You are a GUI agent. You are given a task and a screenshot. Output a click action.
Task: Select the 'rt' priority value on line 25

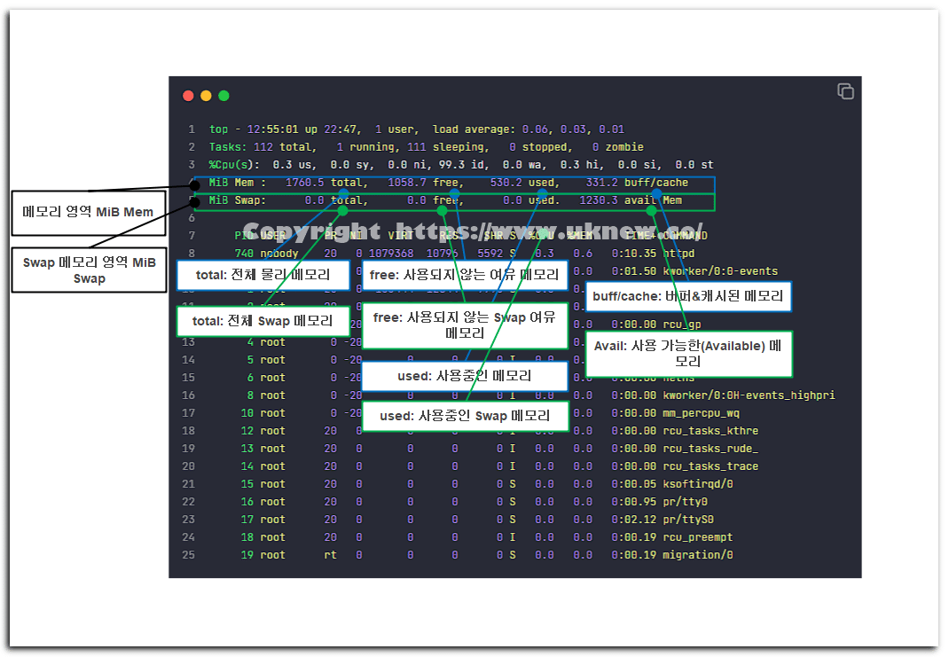click(331, 555)
